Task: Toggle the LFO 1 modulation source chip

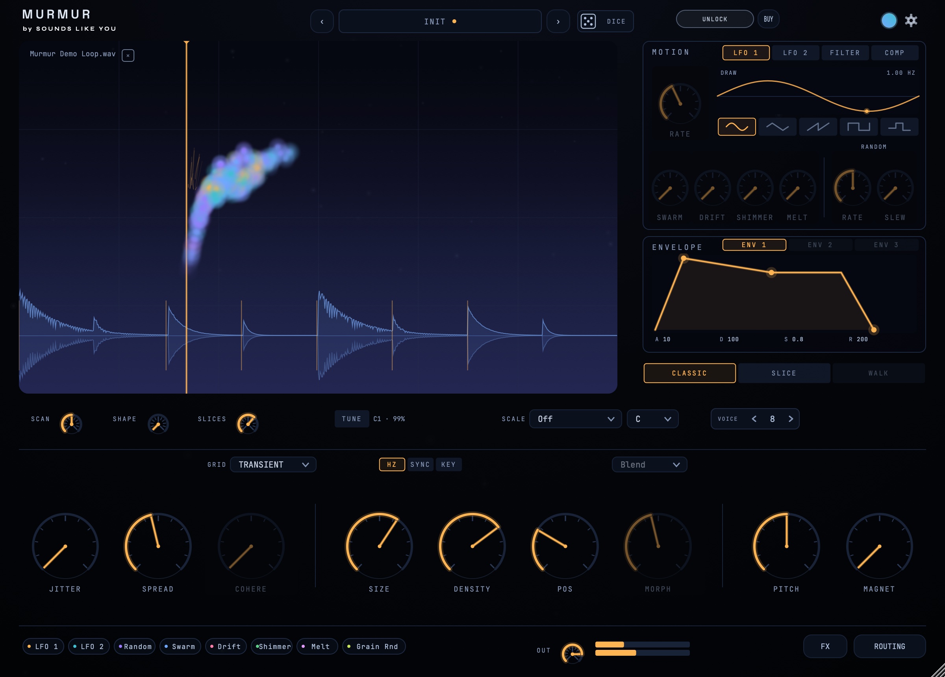Action: click(43, 647)
